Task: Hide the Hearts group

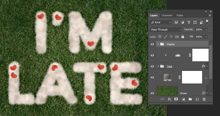Action: (152, 44)
